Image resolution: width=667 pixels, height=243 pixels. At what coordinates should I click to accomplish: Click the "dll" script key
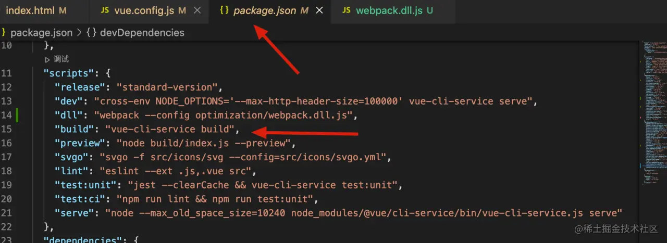tap(68, 115)
